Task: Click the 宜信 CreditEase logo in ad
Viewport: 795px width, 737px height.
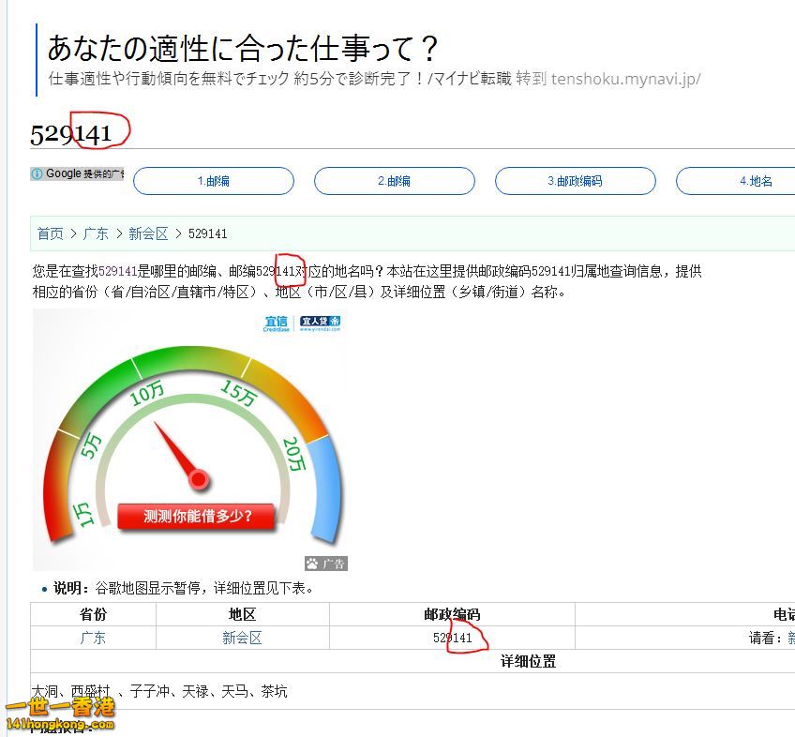Action: (x=277, y=323)
